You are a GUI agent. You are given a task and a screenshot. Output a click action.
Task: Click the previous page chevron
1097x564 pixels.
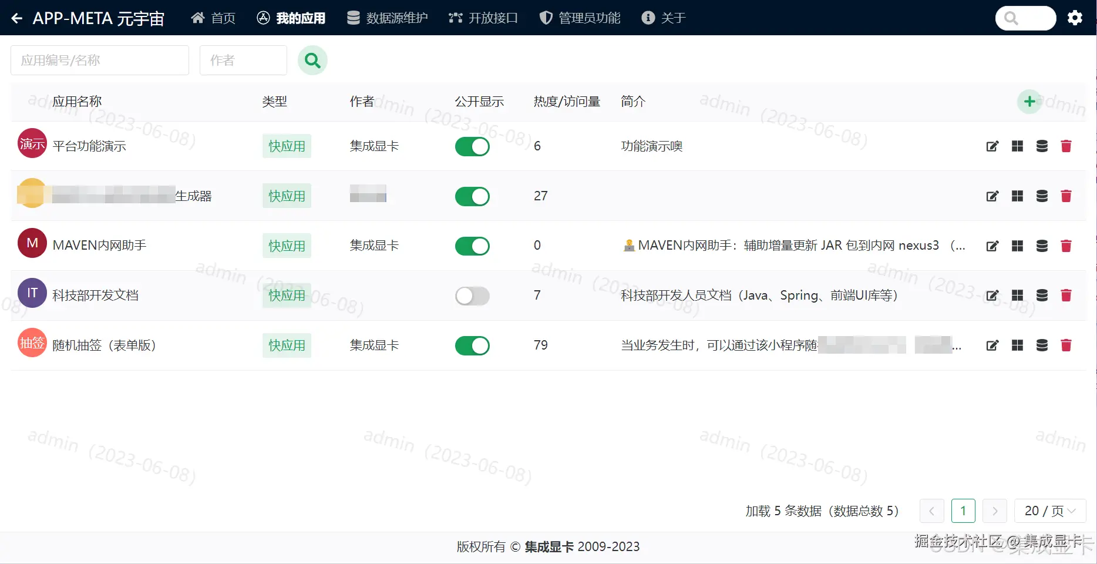click(932, 511)
